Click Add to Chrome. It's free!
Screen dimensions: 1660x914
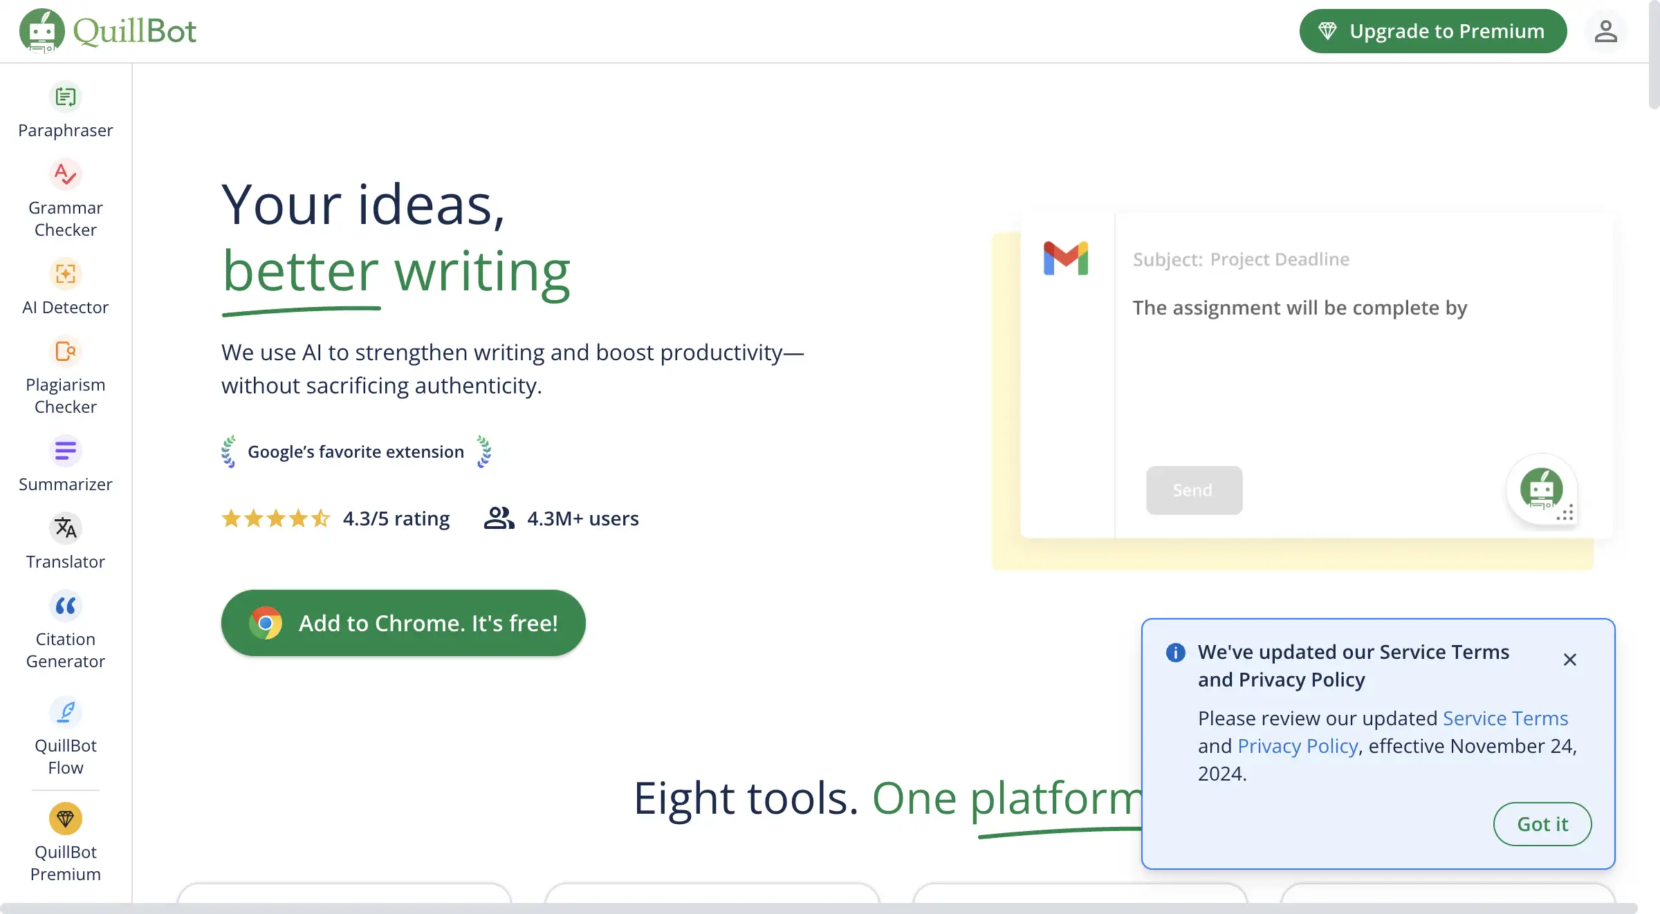(x=403, y=622)
